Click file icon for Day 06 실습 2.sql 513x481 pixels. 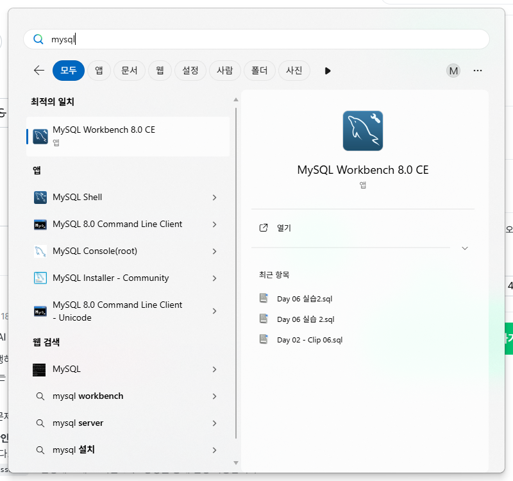pyautogui.click(x=264, y=318)
